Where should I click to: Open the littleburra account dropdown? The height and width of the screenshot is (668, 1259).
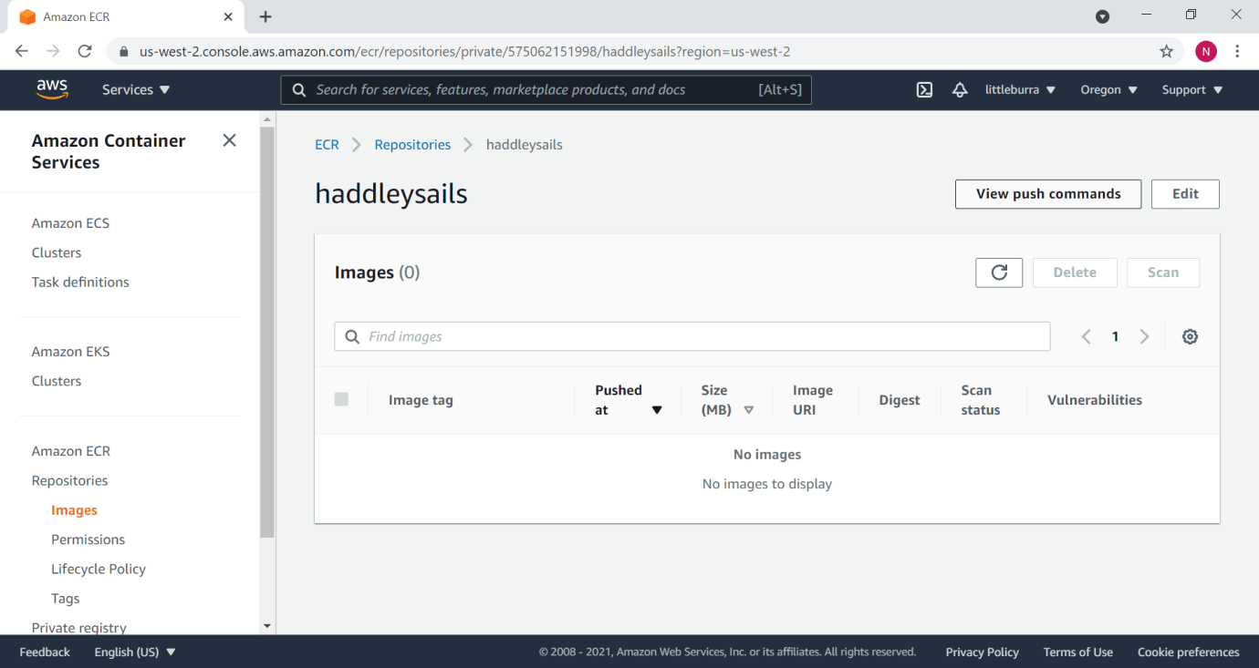[1020, 89]
